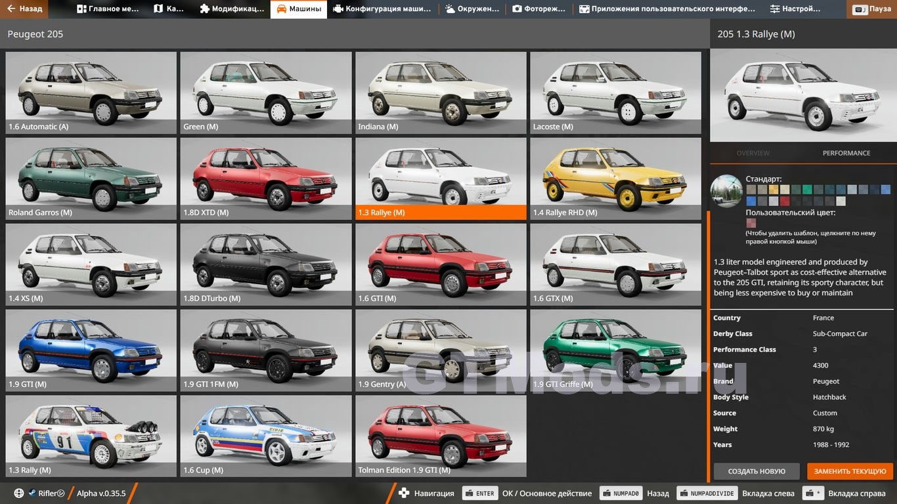Screen dimensions: 897x504
Task: Select the highlighted 1.3 Rallye (M) tile
Action: point(441,178)
